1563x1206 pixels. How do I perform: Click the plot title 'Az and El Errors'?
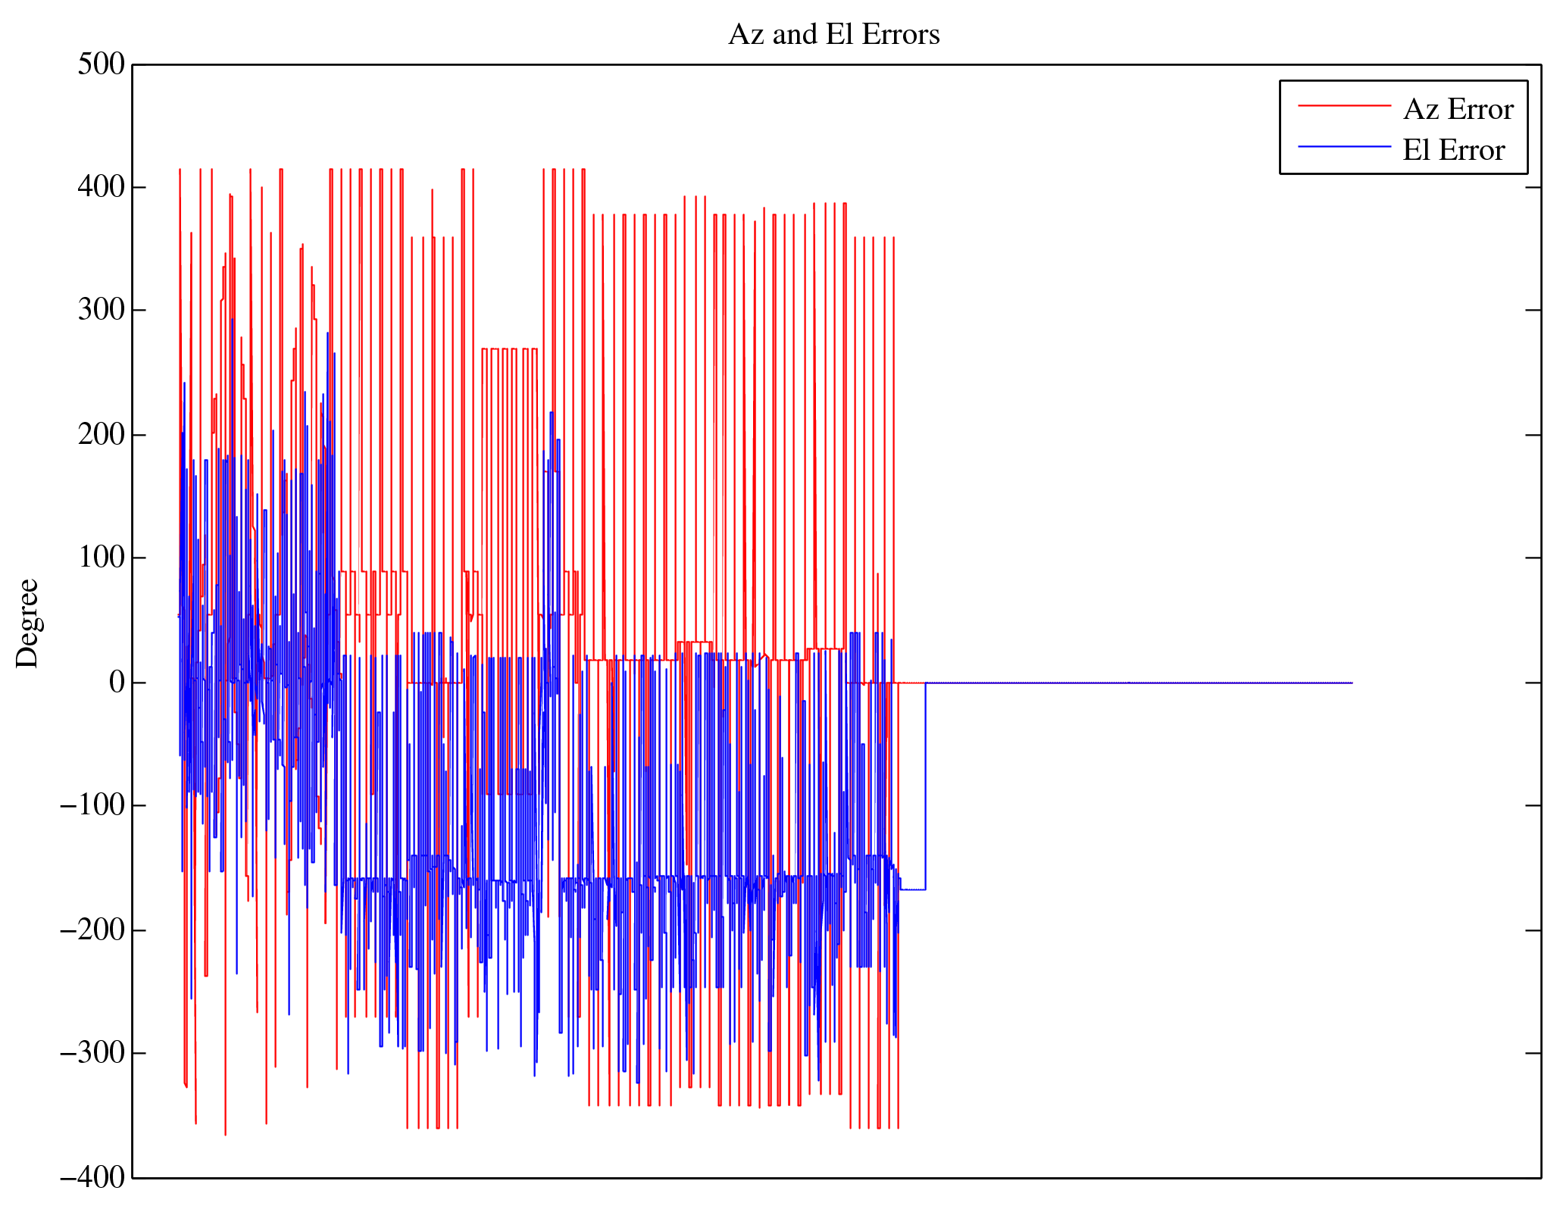pos(833,35)
